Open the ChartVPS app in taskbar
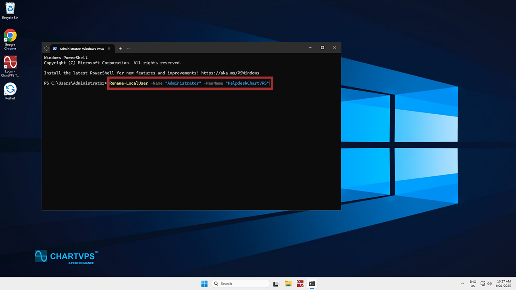This screenshot has height=290, width=516. pyautogui.click(x=300, y=284)
